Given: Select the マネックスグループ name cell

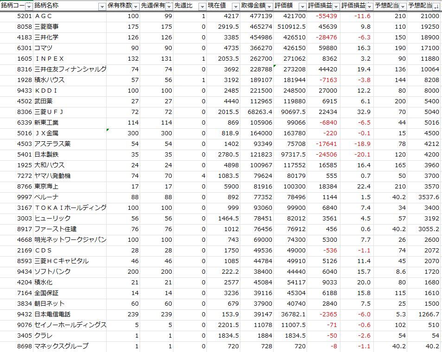Looking at the screenshot, I should click(70, 346).
